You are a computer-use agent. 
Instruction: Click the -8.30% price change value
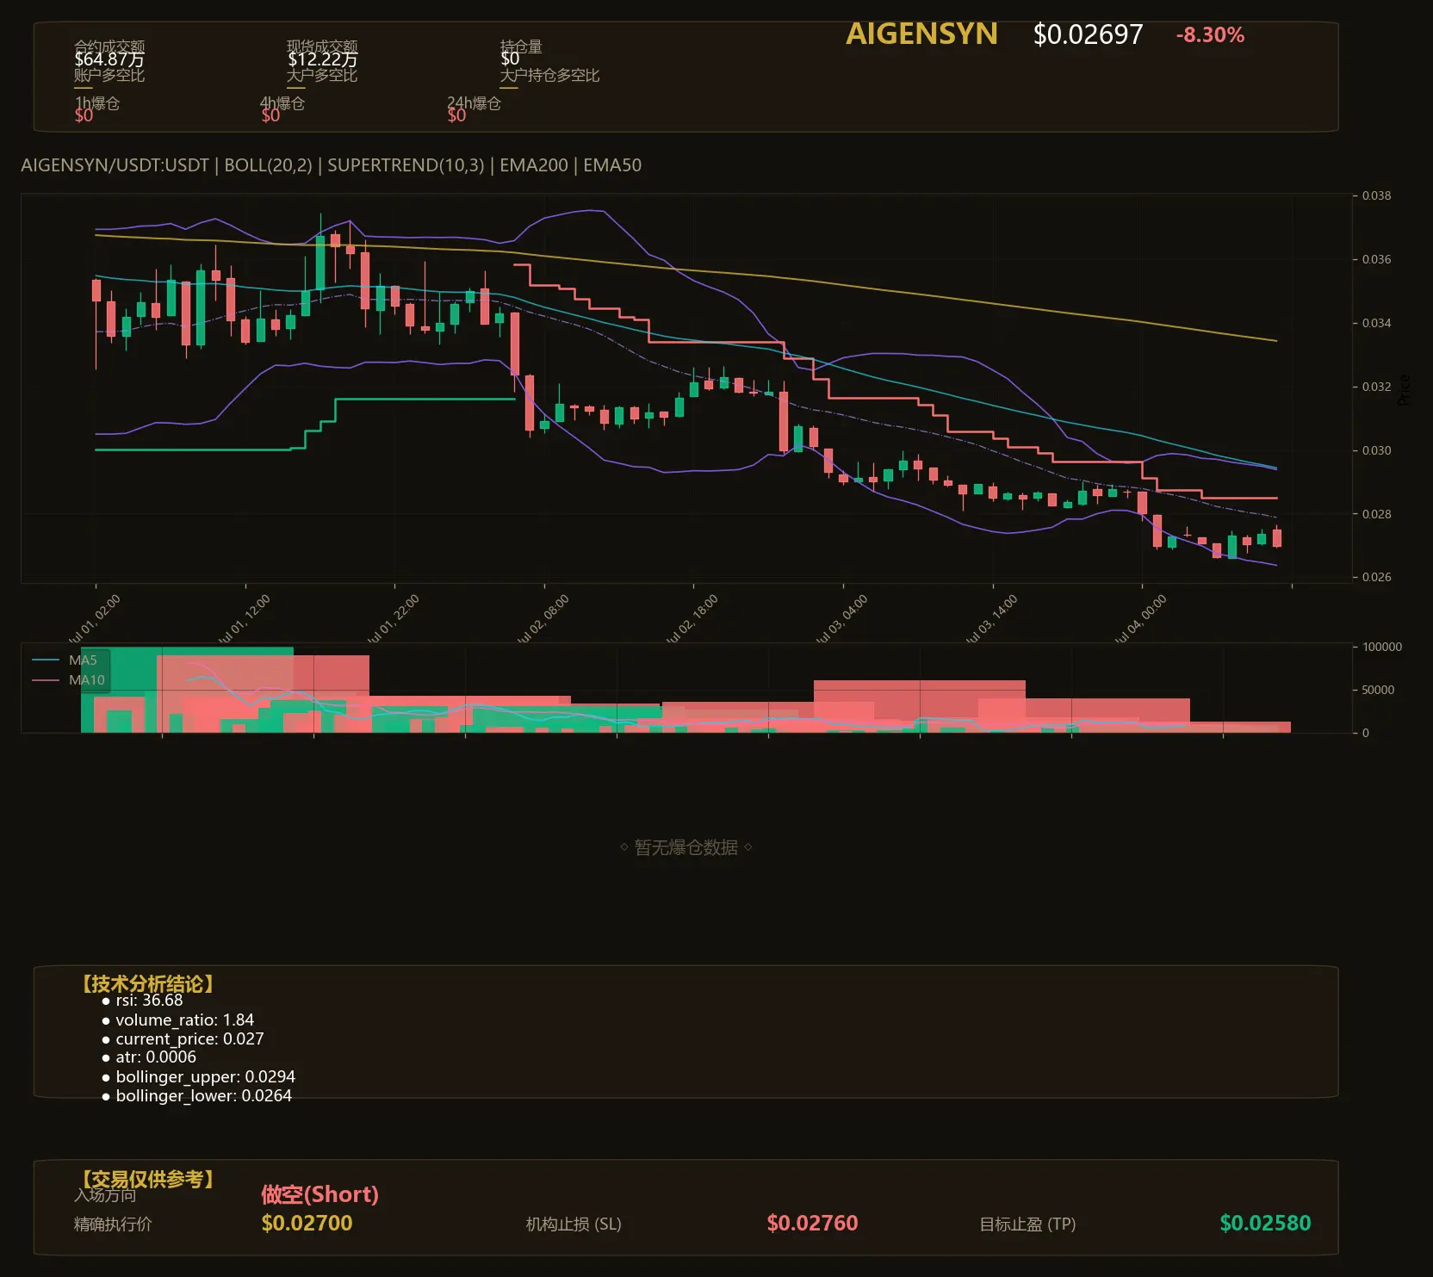tap(1210, 35)
